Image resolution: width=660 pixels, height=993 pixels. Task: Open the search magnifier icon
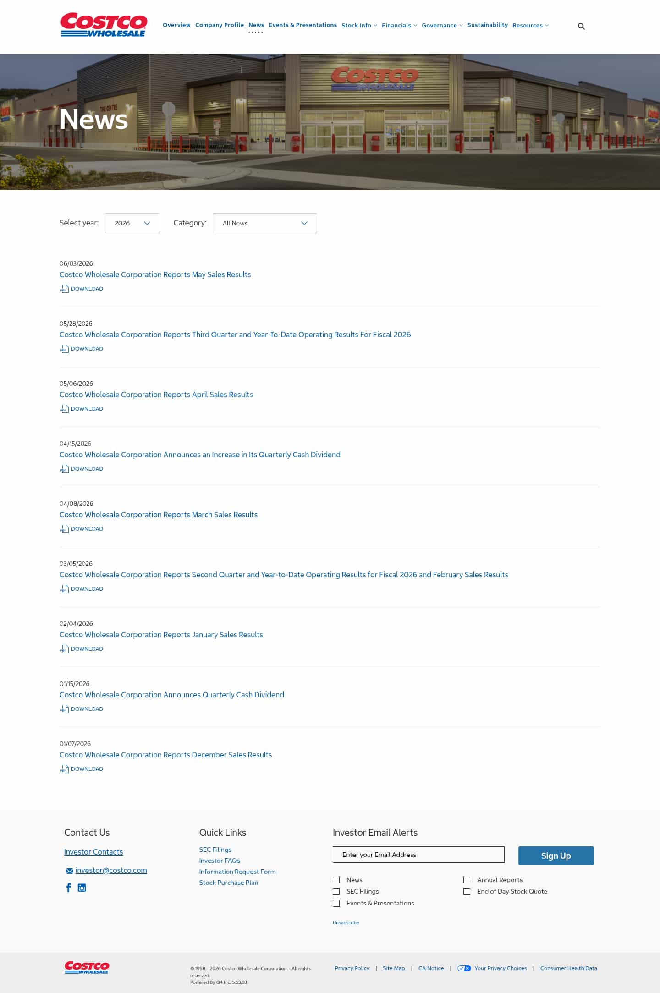581,26
